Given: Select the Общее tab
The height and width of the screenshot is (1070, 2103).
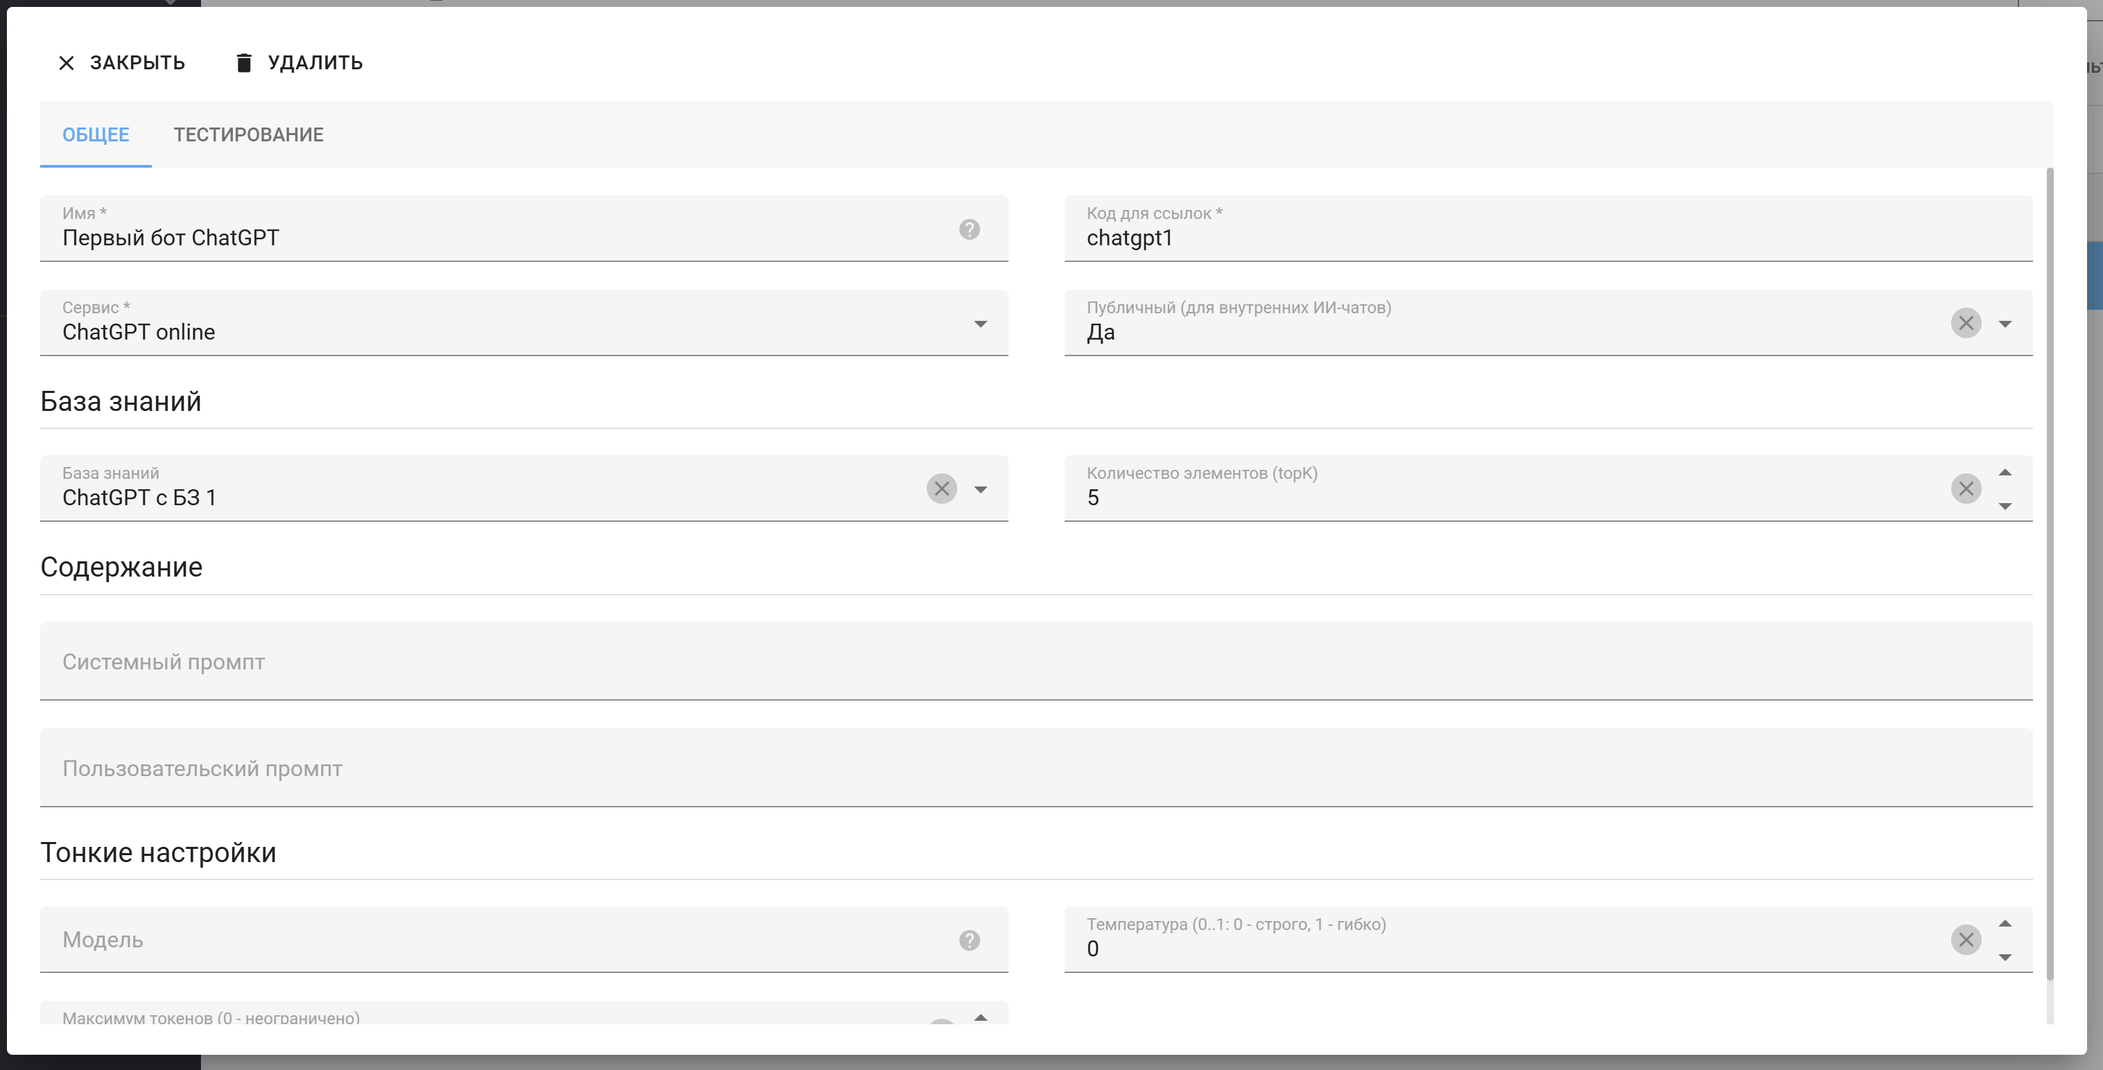Looking at the screenshot, I should pyautogui.click(x=96, y=134).
